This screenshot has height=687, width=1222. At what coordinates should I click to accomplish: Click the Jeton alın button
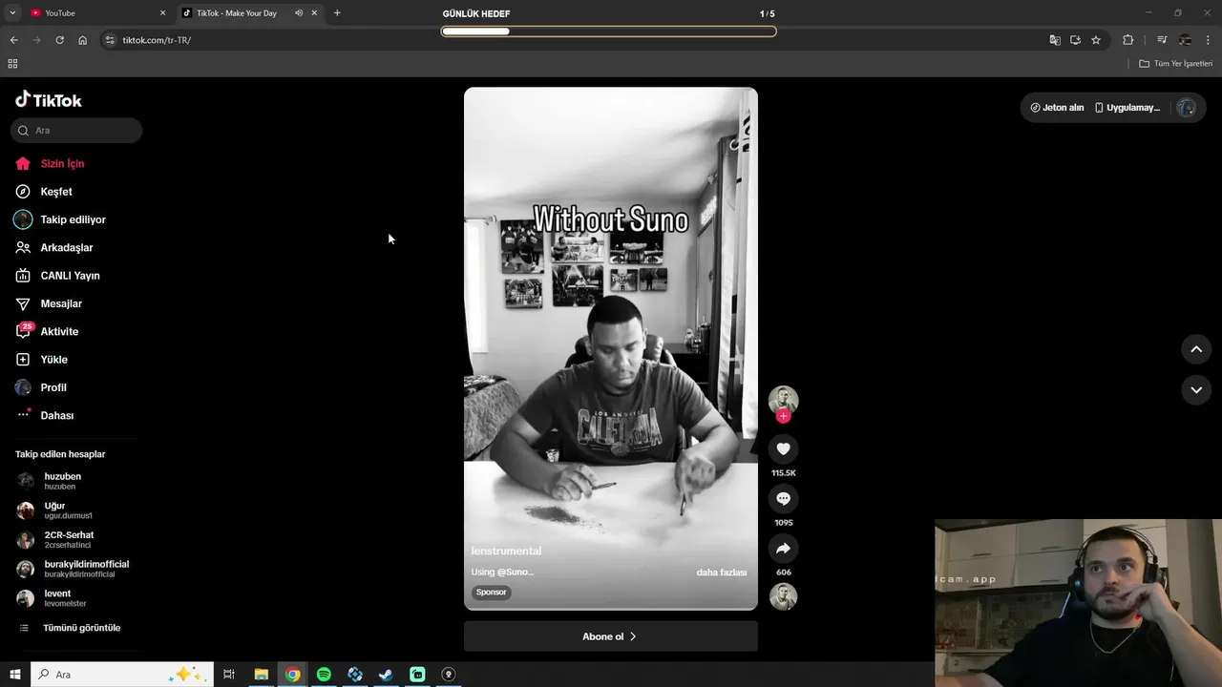pyautogui.click(x=1057, y=108)
